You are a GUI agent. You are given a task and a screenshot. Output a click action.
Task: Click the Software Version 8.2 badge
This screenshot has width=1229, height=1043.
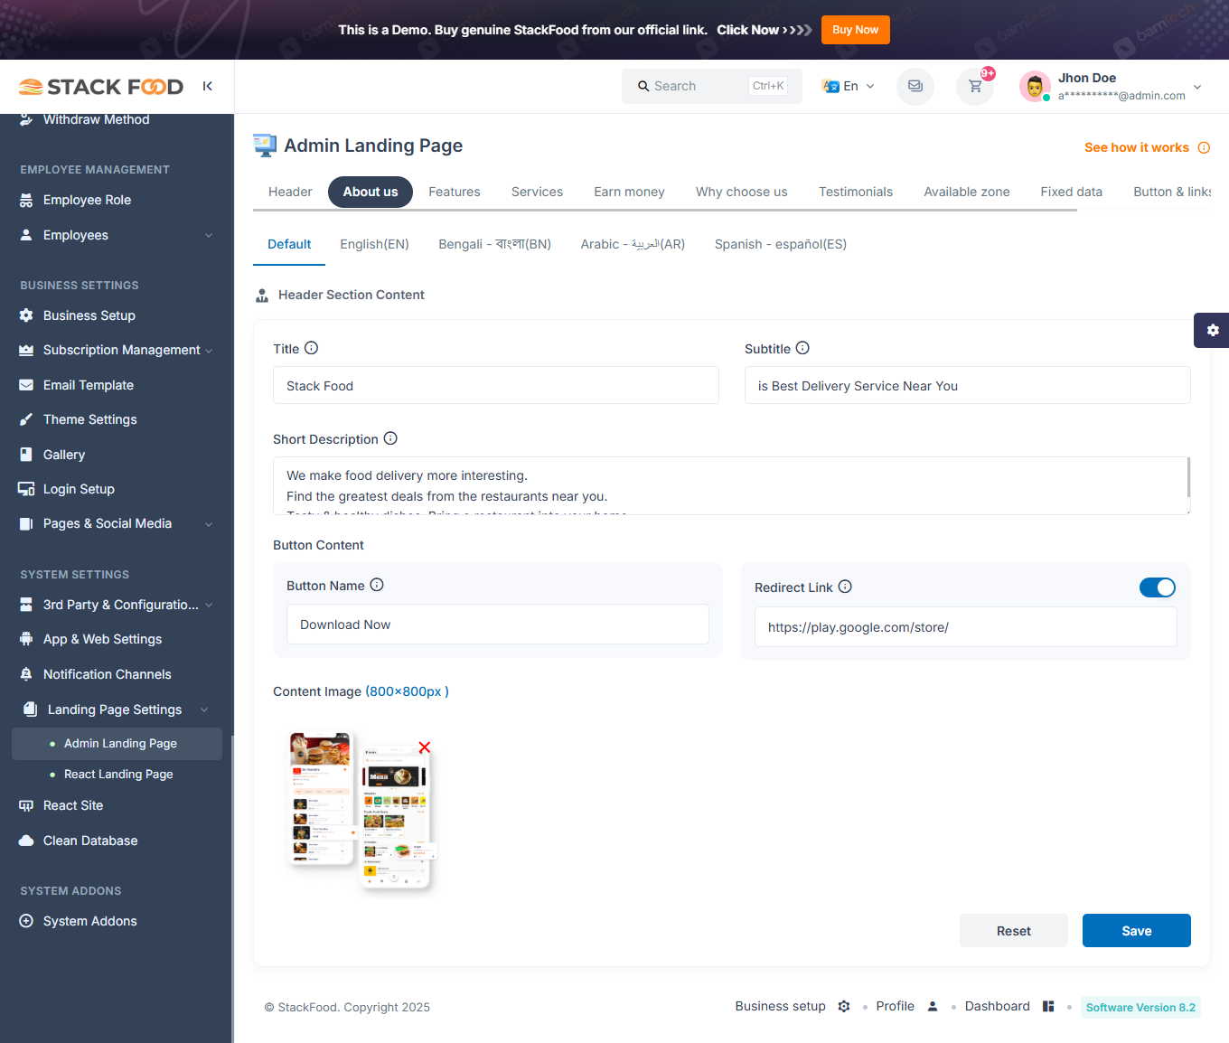coord(1140,1007)
